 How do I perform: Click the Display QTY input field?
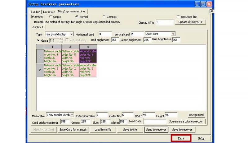point(165,22)
